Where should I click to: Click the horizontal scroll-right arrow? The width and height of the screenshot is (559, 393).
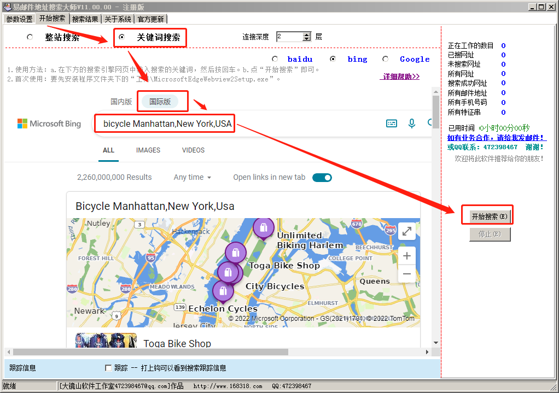427,352
